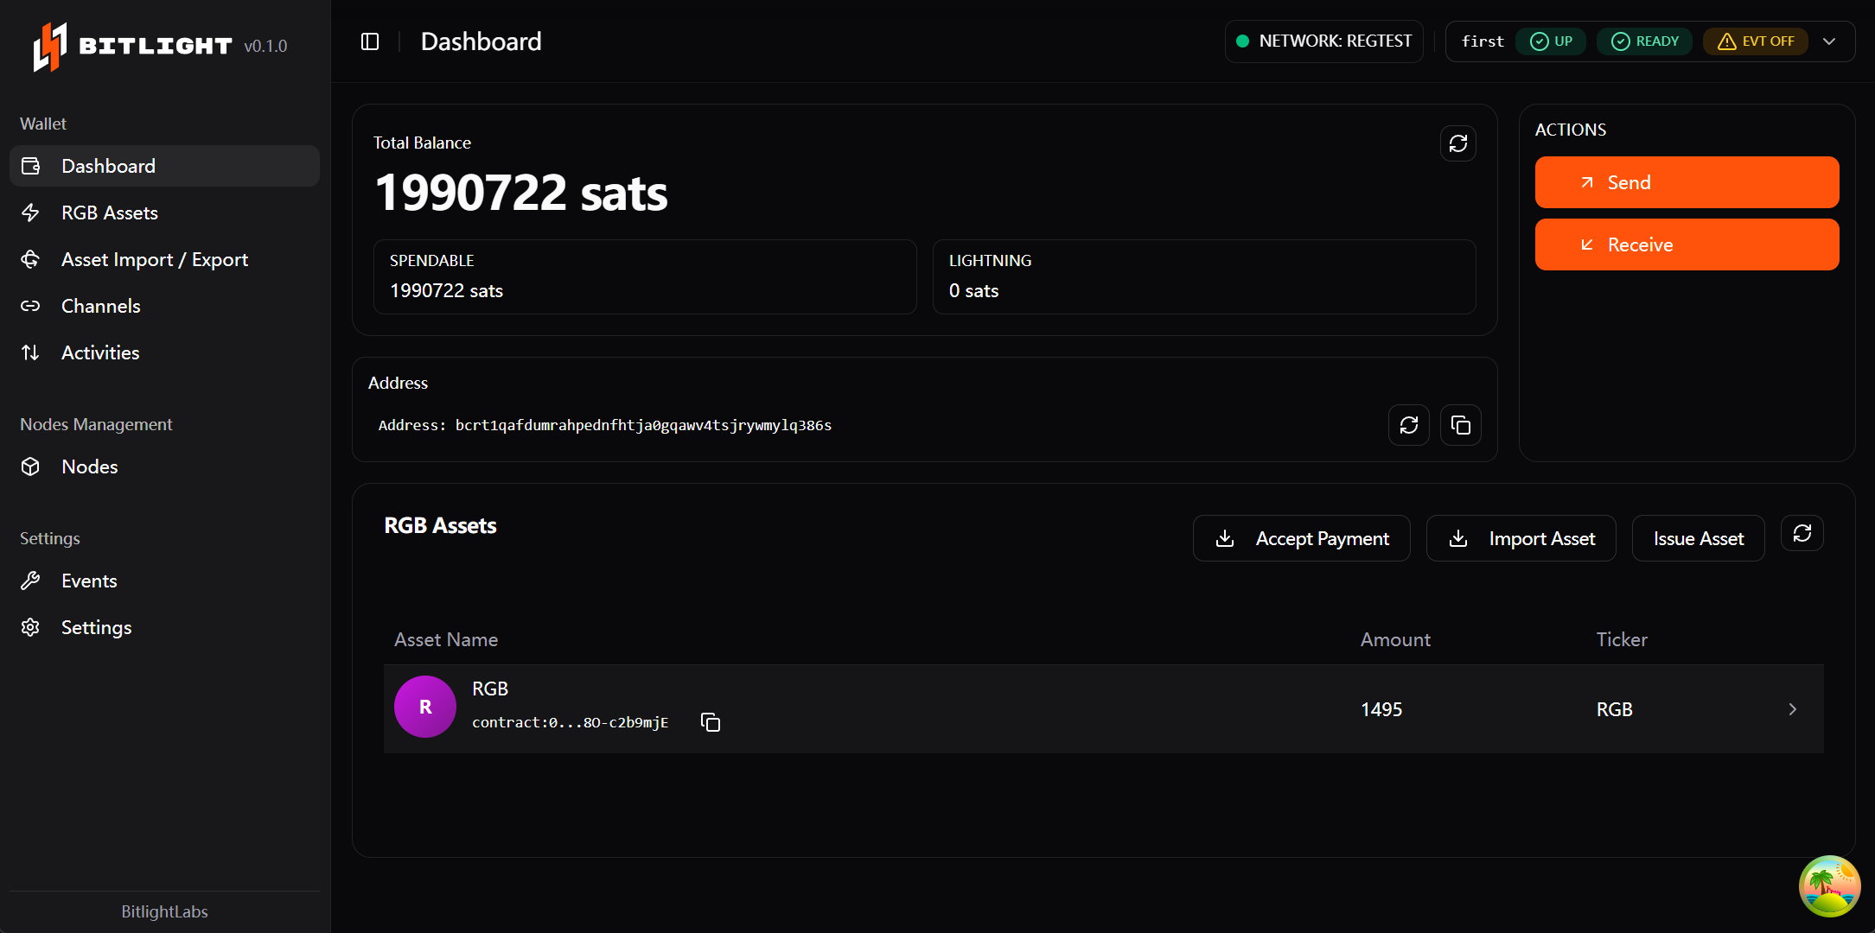Screen dimensions: 1875x933
Task: Expand the node status dropdown chevron
Action: [1829, 41]
